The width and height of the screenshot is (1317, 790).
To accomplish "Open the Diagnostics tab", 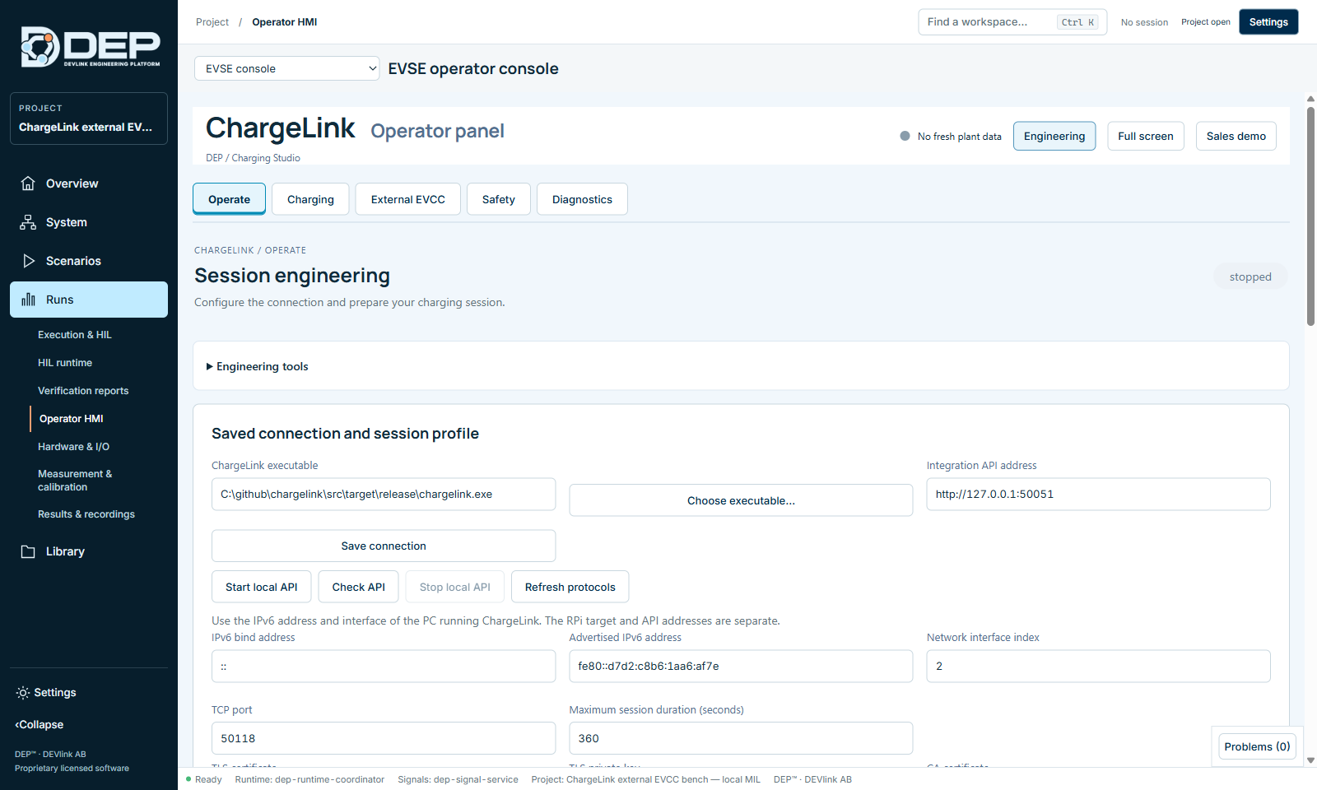I will [x=582, y=199].
